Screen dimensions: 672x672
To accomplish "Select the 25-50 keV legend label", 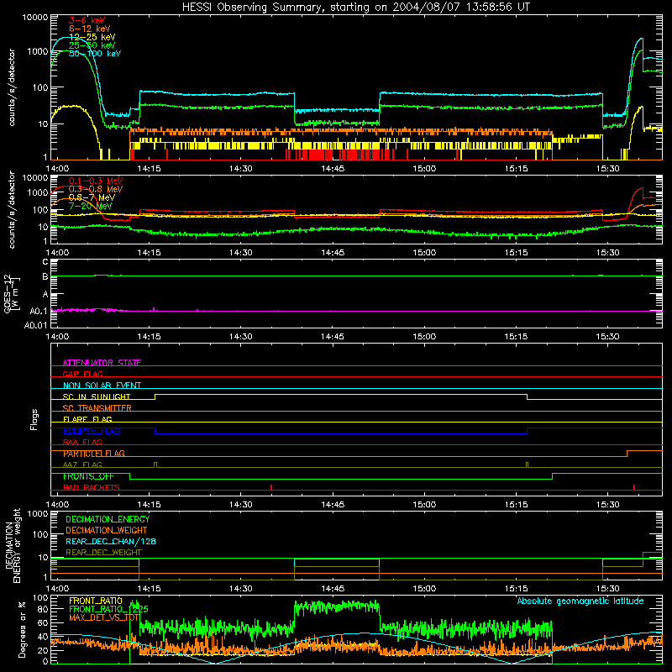I will coord(92,45).
